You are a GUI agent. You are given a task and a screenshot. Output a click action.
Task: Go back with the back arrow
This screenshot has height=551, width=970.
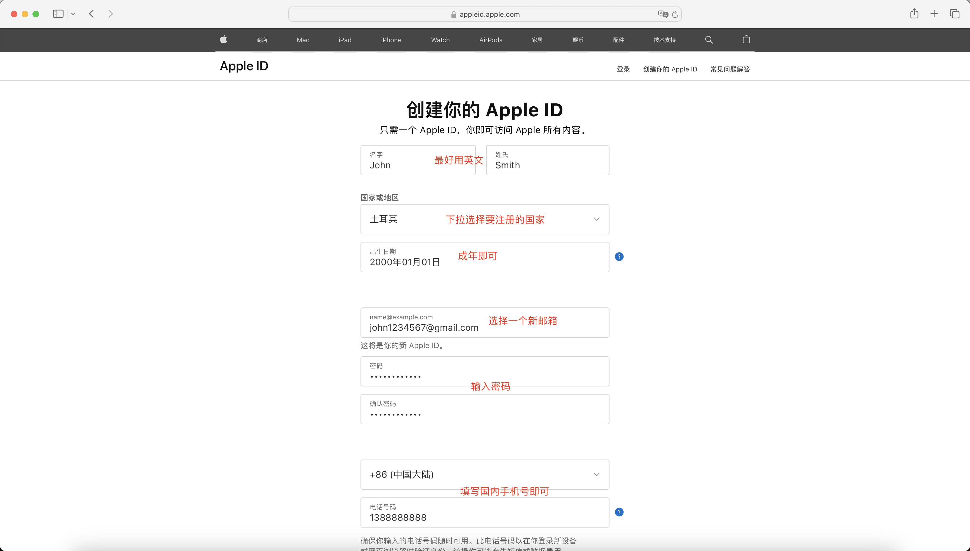pos(91,14)
